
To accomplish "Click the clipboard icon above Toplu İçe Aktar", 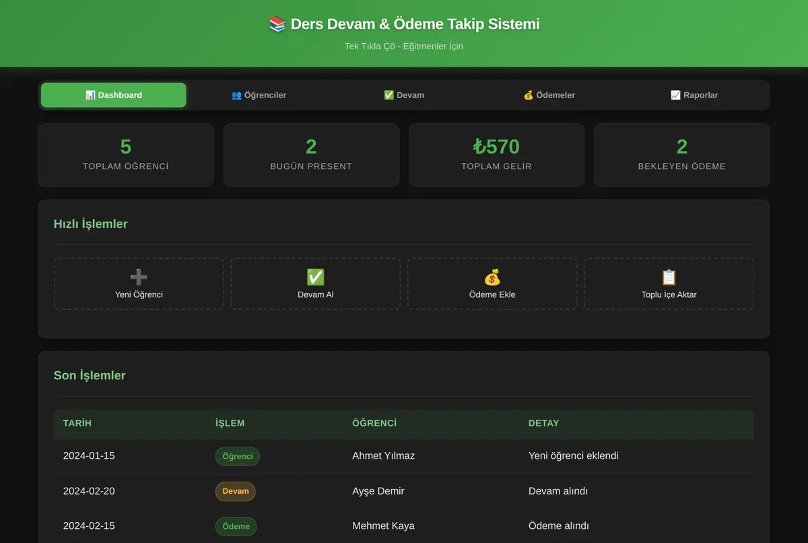I will pos(669,277).
